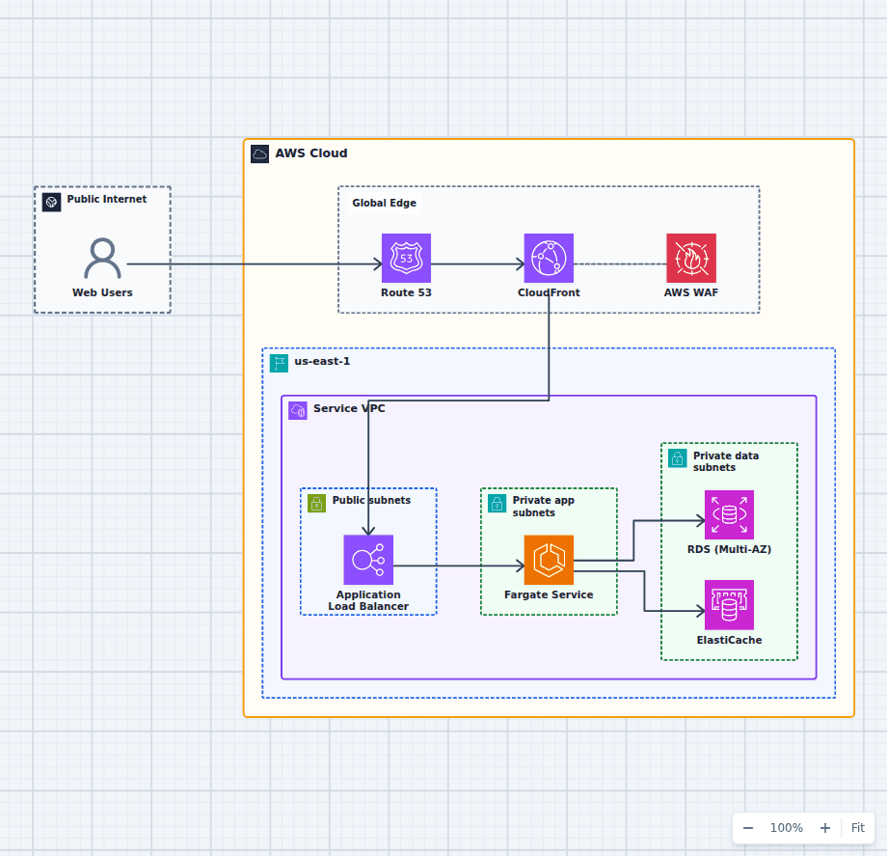887x856 pixels.
Task: Select the Web Users person icon
Action: (102, 259)
